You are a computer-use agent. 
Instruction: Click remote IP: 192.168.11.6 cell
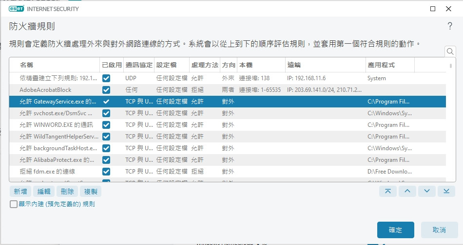(306, 78)
